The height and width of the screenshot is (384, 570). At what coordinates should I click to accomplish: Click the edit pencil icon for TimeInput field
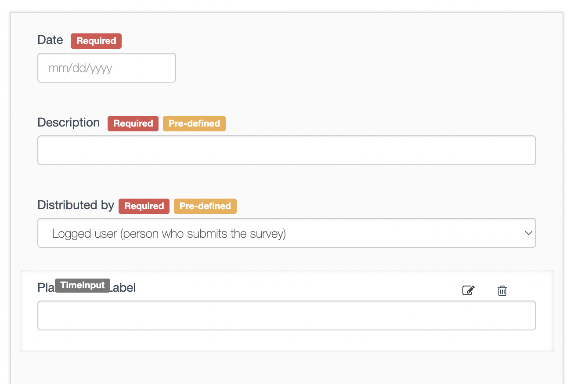click(x=469, y=290)
